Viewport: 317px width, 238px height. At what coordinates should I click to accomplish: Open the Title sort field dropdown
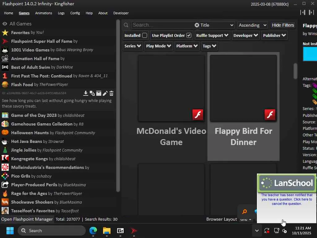(217, 25)
